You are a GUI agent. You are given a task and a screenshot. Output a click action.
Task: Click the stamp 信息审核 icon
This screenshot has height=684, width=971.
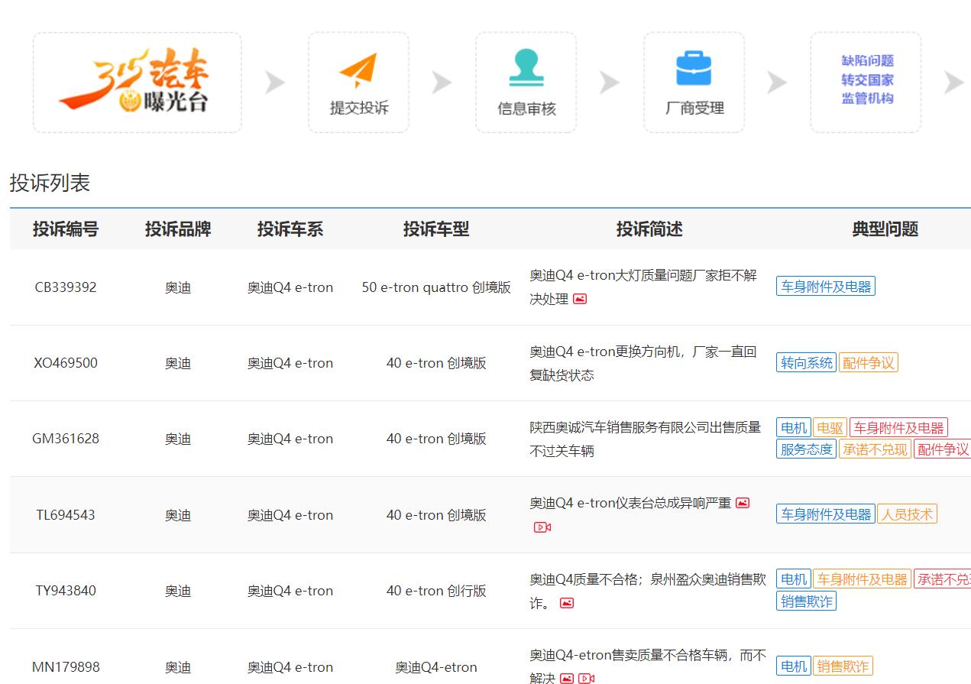(x=526, y=69)
